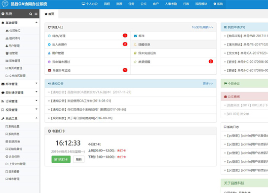Click the bell icon for 提醒信息

tap(135, 45)
